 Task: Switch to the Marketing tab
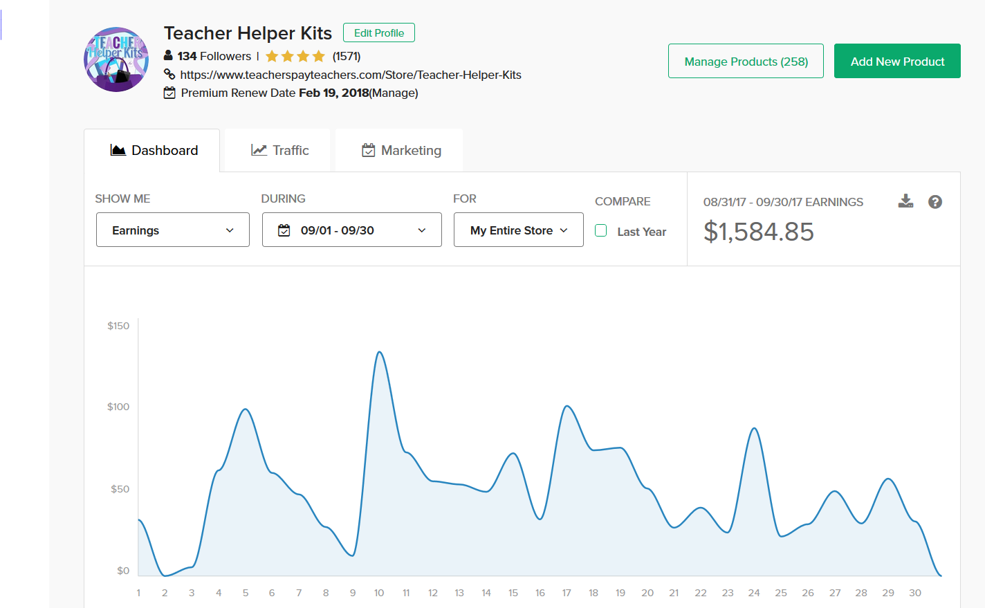tap(400, 150)
